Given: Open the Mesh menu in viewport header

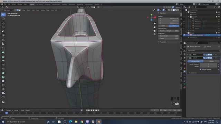Looking at the screenshot, I should click(x=38, y=10).
